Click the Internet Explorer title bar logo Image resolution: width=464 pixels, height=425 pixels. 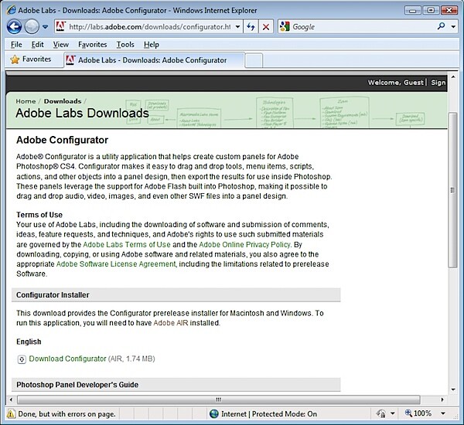click(x=12, y=10)
